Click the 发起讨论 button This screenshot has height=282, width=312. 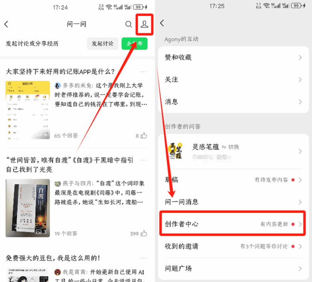point(102,43)
